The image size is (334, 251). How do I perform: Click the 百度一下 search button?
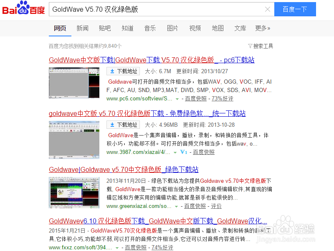pyautogui.click(x=295, y=9)
